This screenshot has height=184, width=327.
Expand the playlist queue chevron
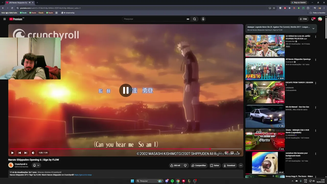point(313,28)
